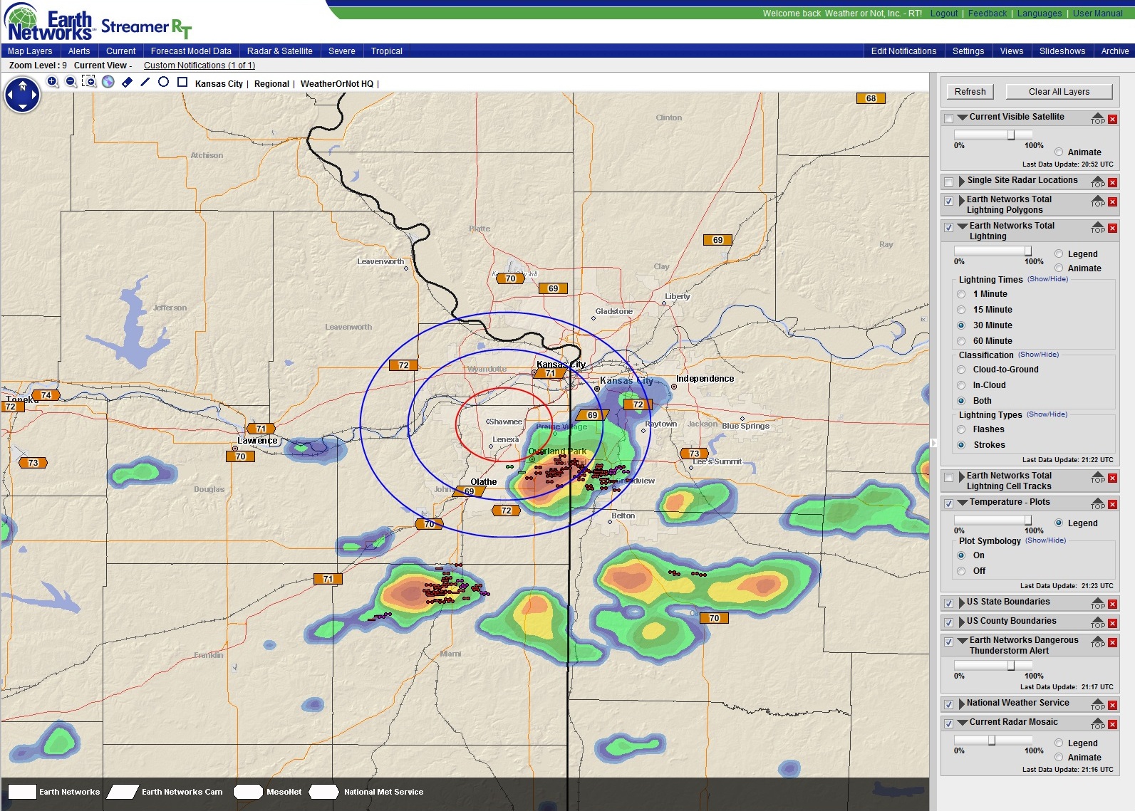Open the Tropical menu
This screenshot has height=811, width=1135.
pos(387,51)
